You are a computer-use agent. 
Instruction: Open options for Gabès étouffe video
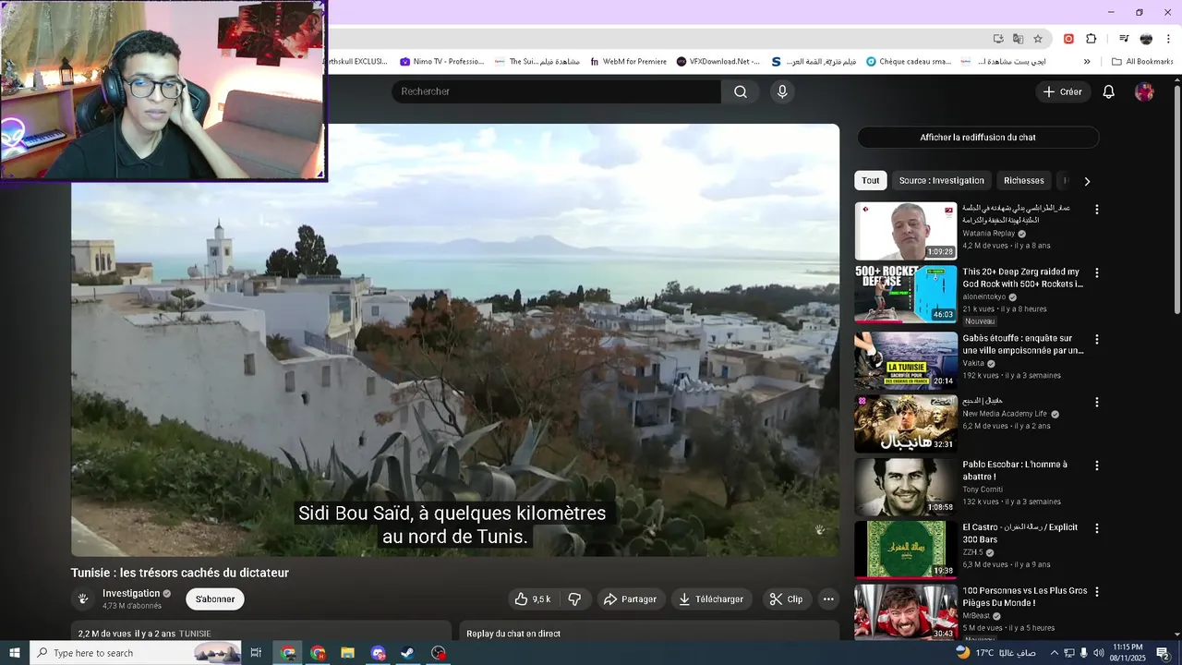tap(1097, 339)
